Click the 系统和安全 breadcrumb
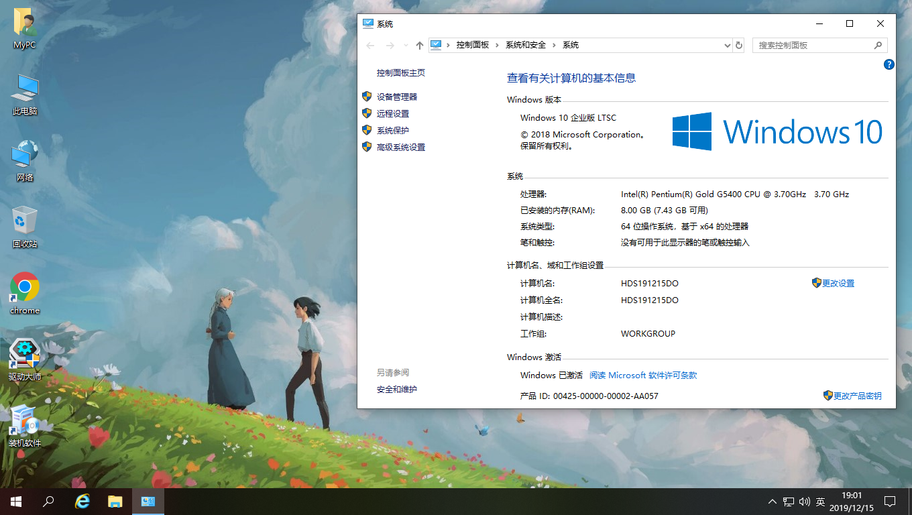This screenshot has height=515, width=912. click(526, 45)
